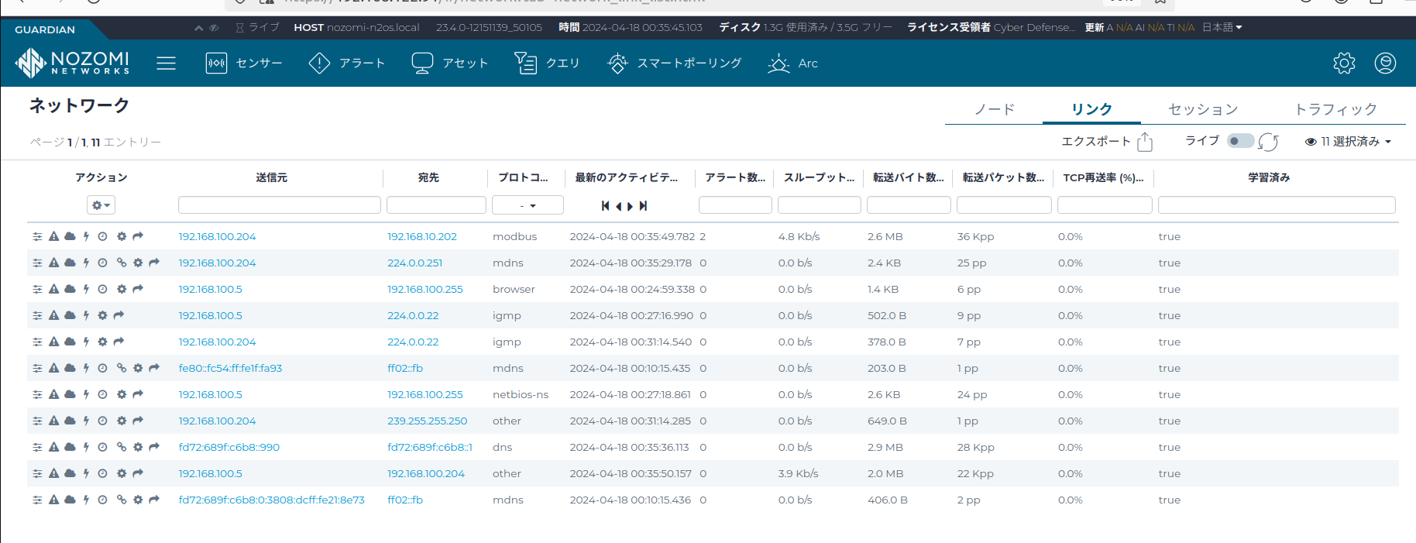The height and width of the screenshot is (543, 1416).
Task: Click the clock icon in browser row
Action: (102, 289)
